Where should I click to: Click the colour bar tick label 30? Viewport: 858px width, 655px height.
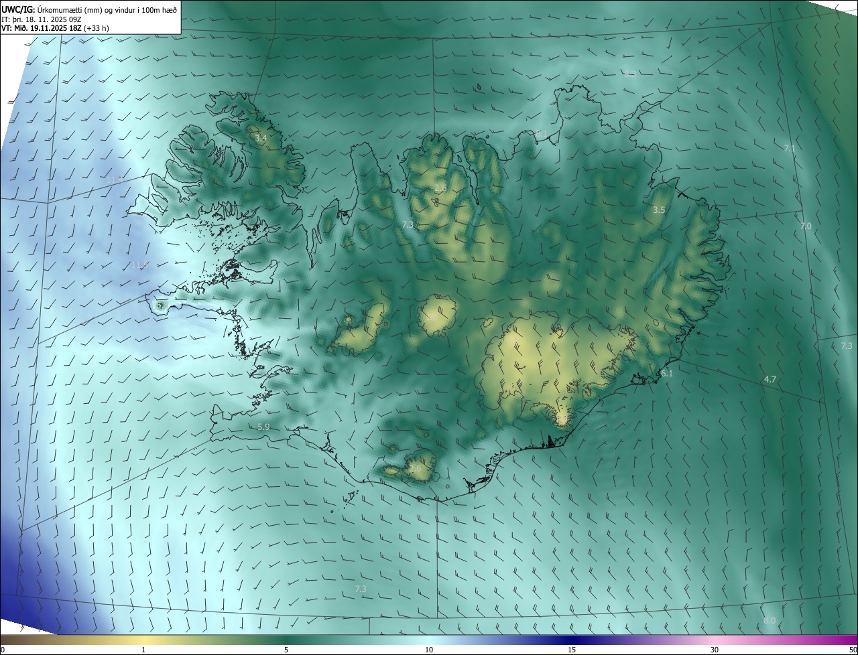pyautogui.click(x=715, y=650)
